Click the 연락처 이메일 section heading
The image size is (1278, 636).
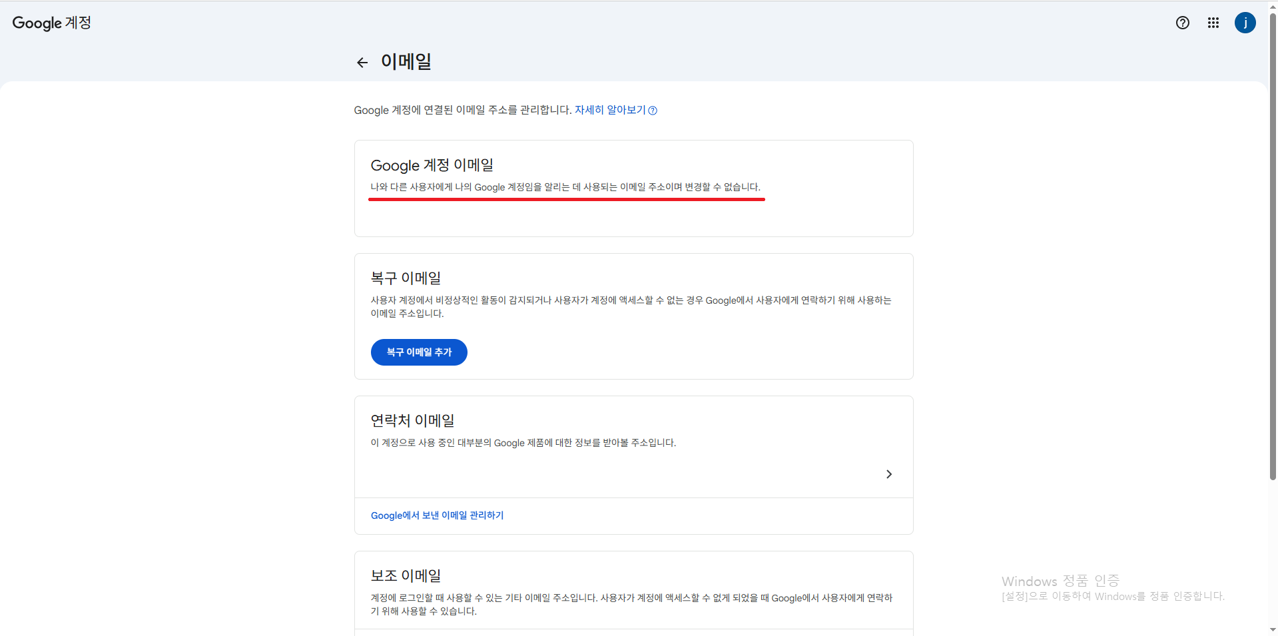(412, 421)
